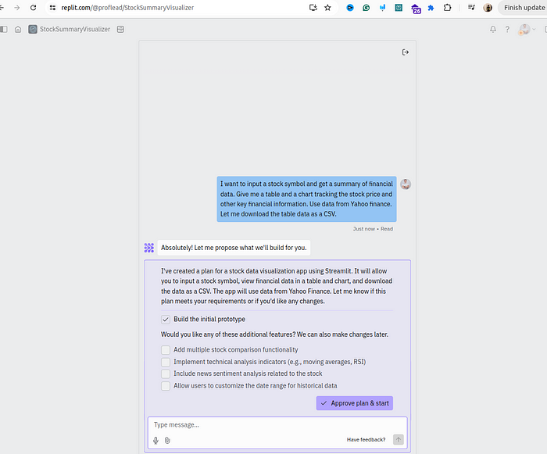Viewport: 547px width, 454px height.
Task: Check Include news sentiment analysis option
Action: click(x=166, y=374)
